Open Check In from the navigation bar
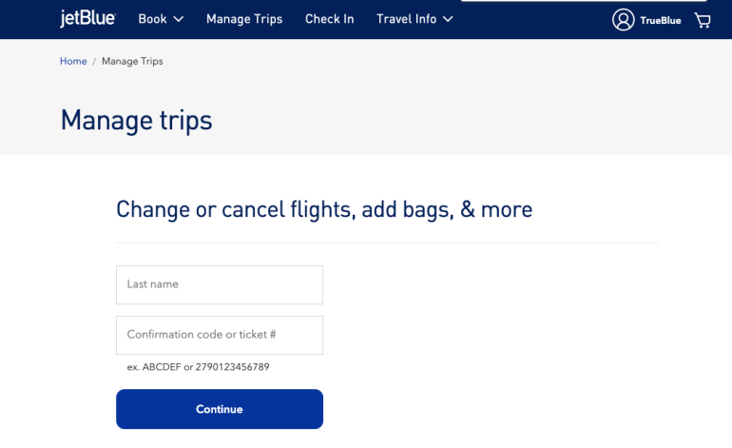732x448 pixels. click(329, 19)
